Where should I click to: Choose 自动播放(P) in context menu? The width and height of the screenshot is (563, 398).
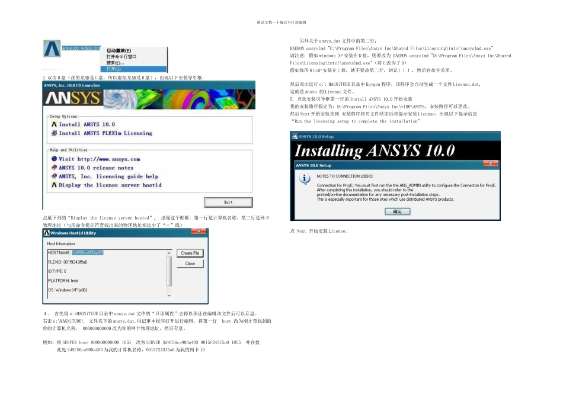(x=119, y=50)
